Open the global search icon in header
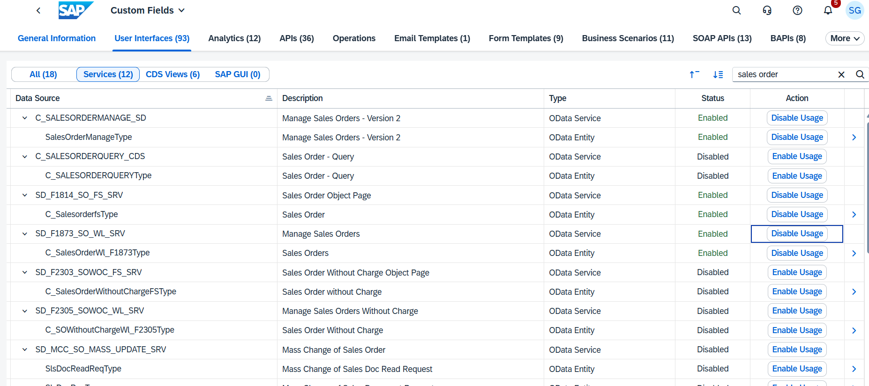The image size is (869, 386). 736,10
